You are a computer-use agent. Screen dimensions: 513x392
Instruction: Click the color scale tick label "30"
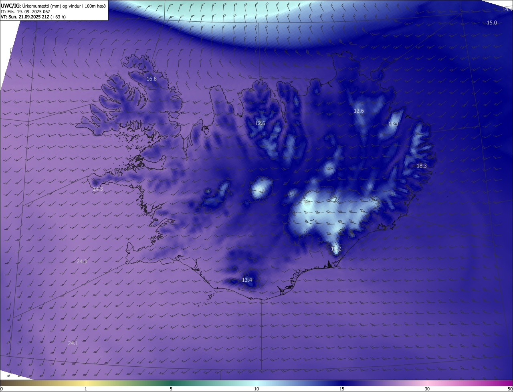pos(427,389)
